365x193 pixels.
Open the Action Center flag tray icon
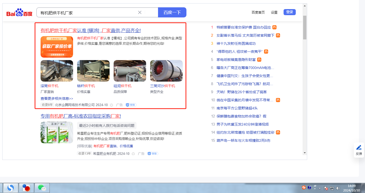(326, 188)
